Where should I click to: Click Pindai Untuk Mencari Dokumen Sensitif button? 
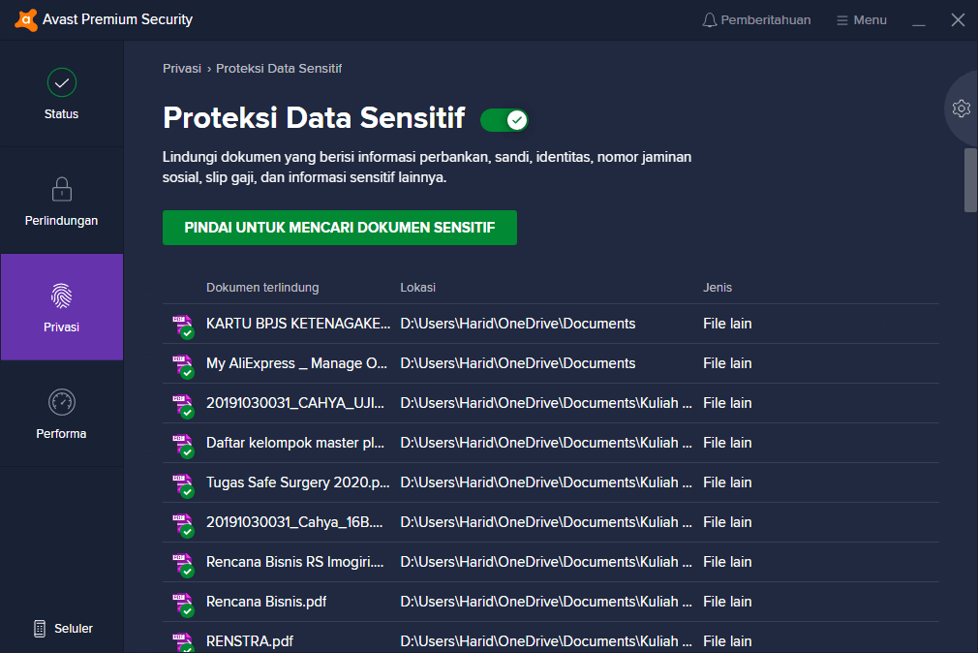tap(340, 228)
